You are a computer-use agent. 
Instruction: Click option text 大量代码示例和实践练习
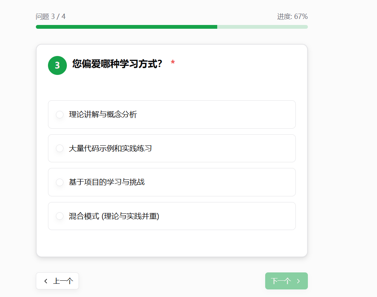point(110,148)
